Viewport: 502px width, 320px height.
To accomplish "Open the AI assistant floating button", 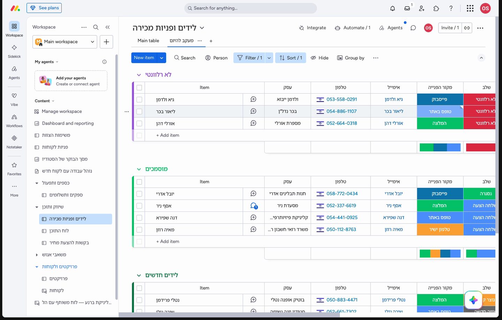I will point(473,300).
